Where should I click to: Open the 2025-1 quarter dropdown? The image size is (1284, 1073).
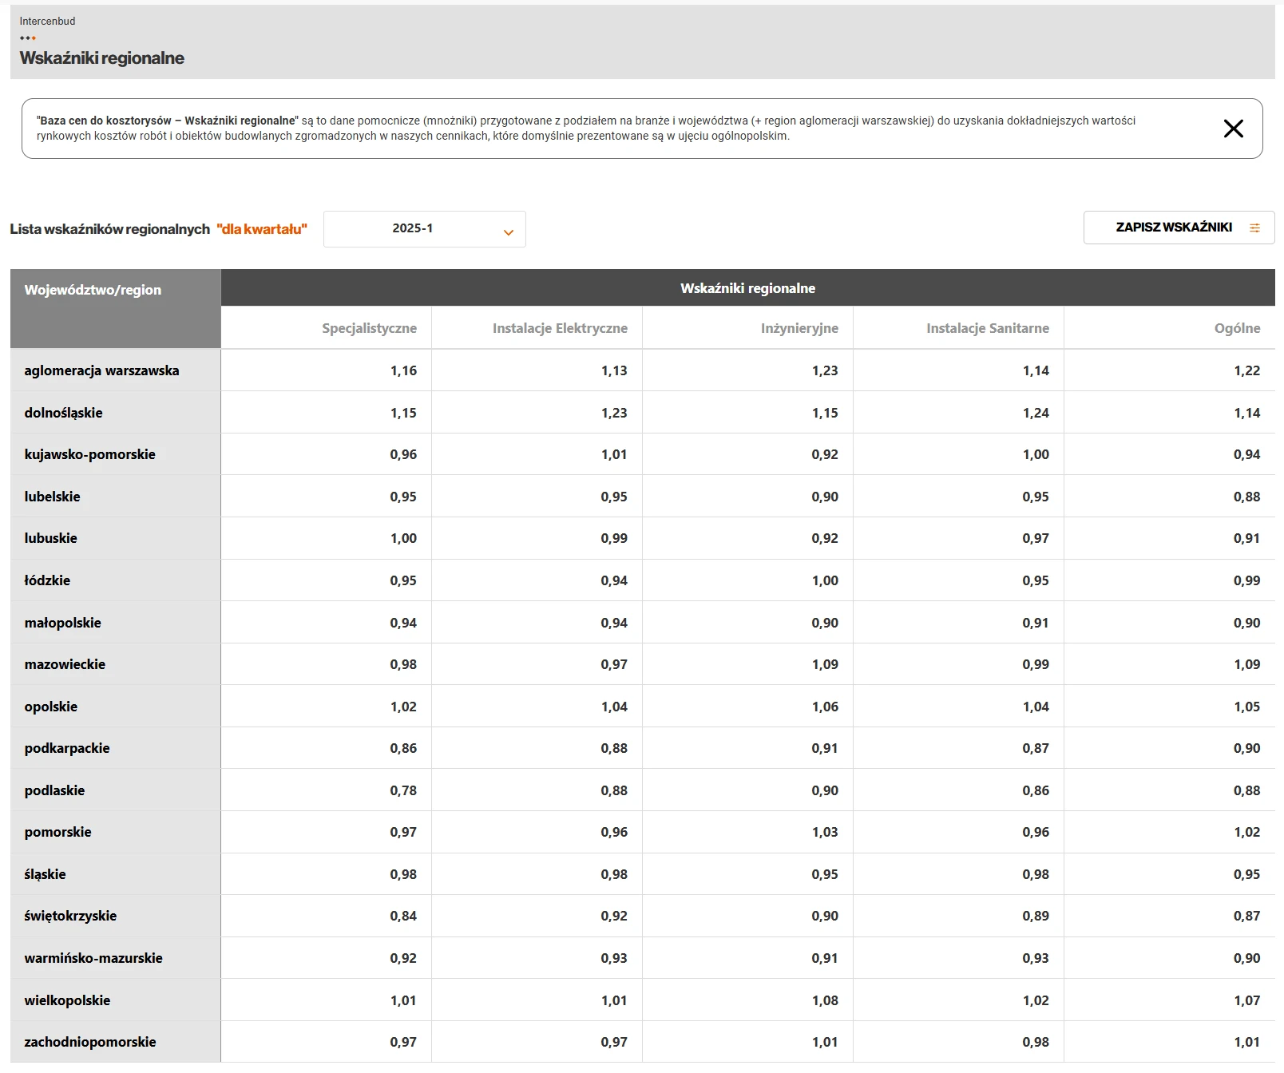click(x=424, y=229)
